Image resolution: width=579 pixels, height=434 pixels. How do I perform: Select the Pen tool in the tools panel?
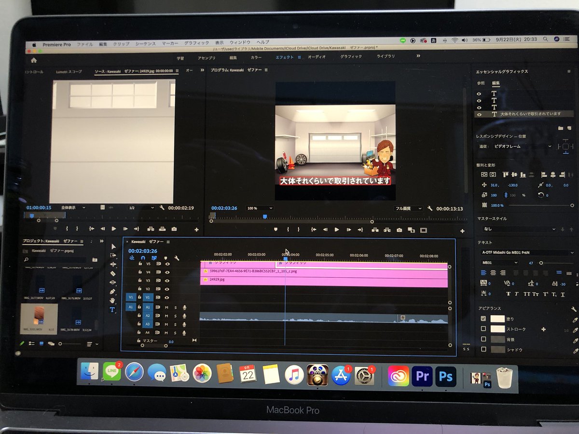click(113, 292)
